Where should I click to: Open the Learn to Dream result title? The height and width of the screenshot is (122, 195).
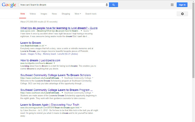pos(31,43)
